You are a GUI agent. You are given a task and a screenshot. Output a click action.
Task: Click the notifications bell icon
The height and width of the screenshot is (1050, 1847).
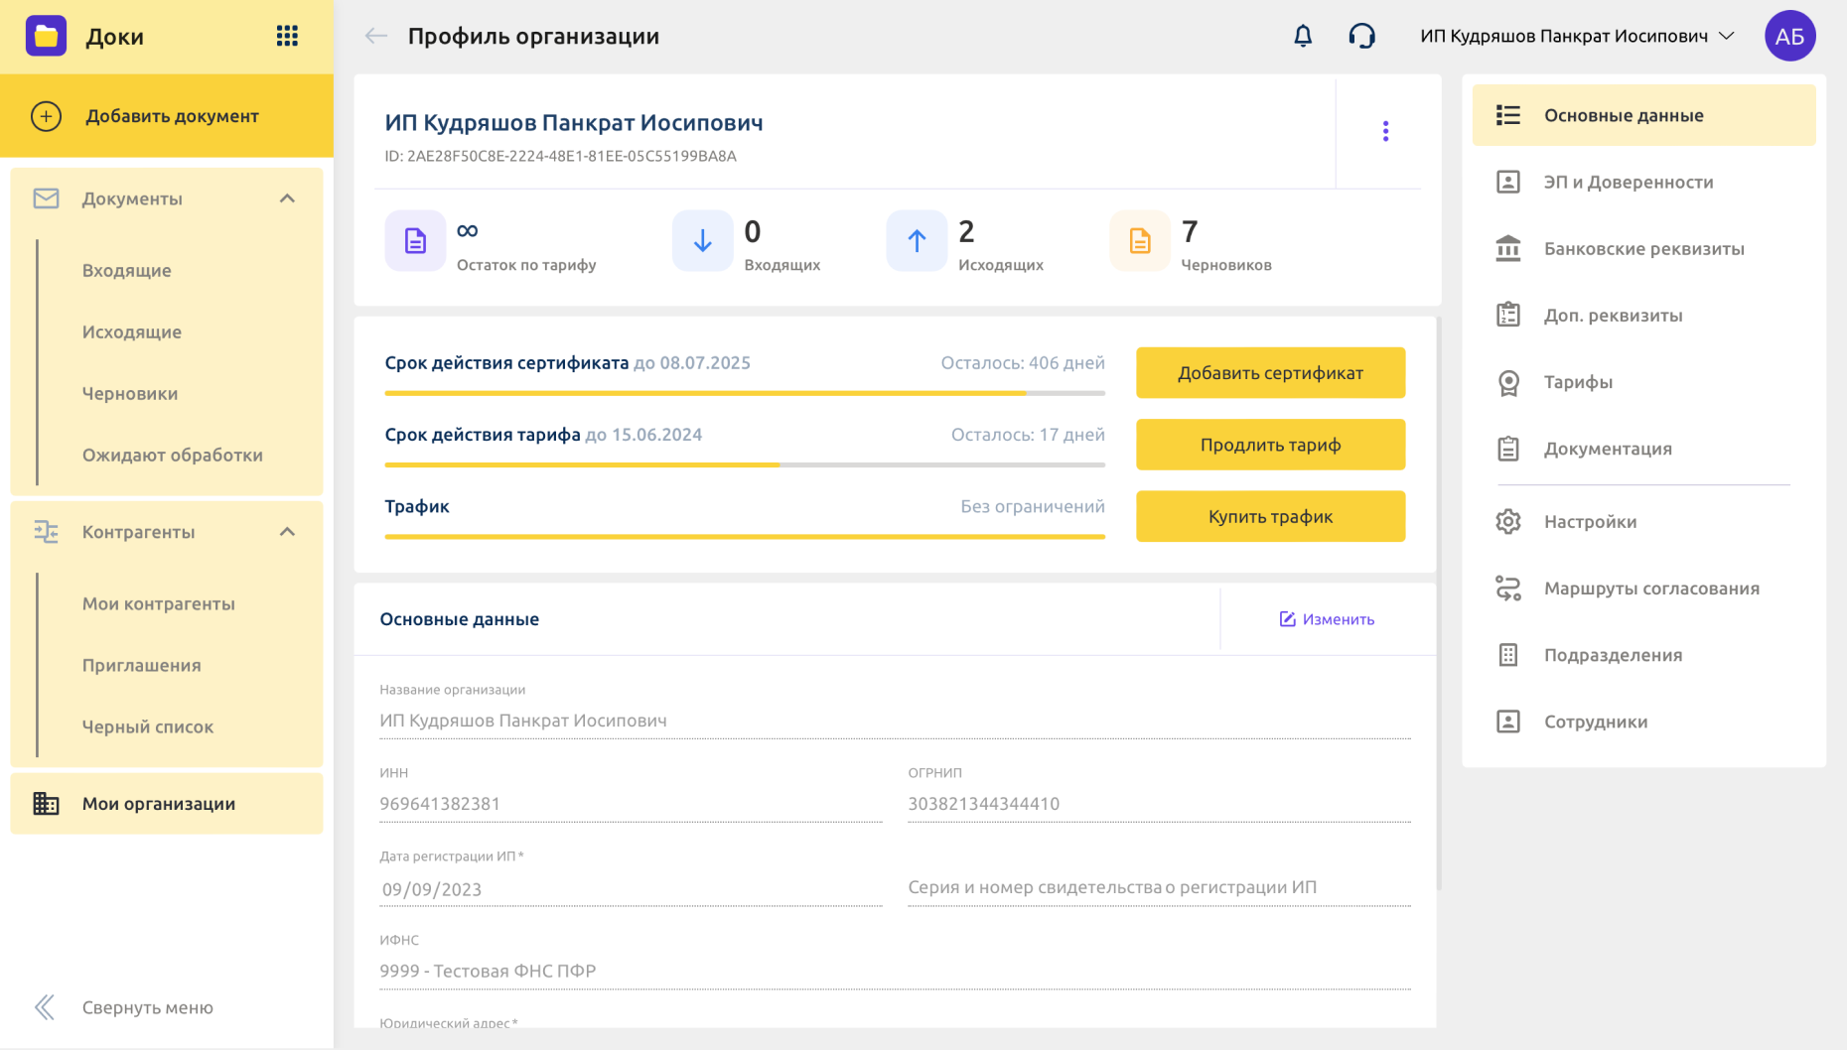tap(1303, 37)
